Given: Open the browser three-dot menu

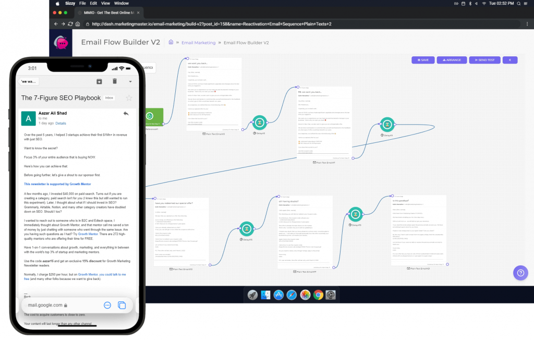Looking at the screenshot, I should (527, 24).
